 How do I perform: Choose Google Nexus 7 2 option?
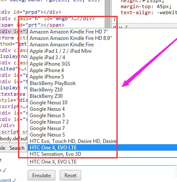coord(102,122)
